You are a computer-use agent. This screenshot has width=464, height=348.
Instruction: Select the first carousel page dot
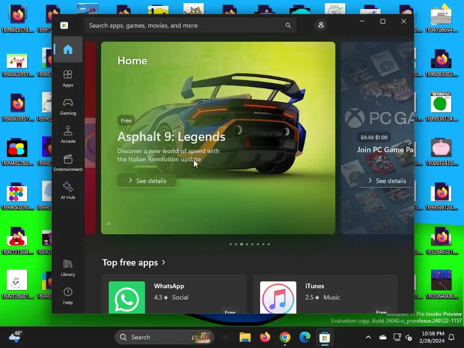(x=231, y=244)
